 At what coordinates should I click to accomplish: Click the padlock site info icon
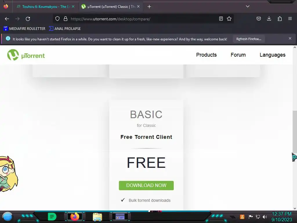(66, 19)
